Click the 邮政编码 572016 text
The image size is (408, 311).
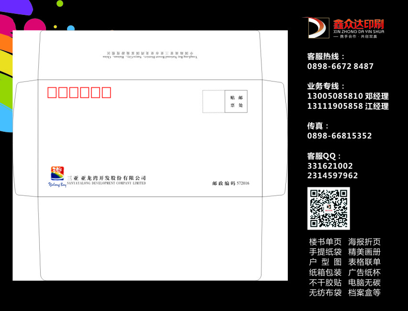coord(231,183)
